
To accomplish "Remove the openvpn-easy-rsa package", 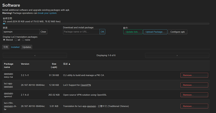I will tap(194, 75).
